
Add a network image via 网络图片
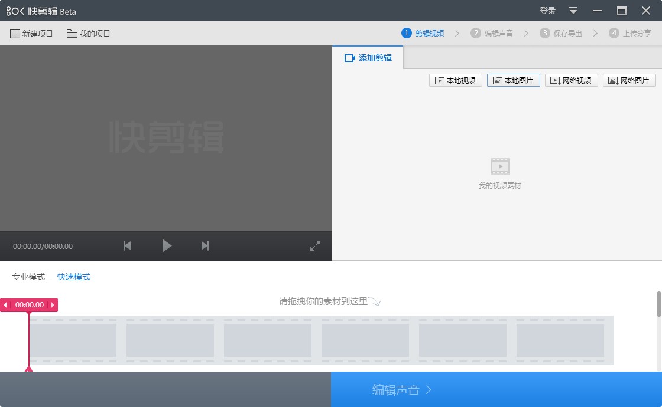point(628,80)
